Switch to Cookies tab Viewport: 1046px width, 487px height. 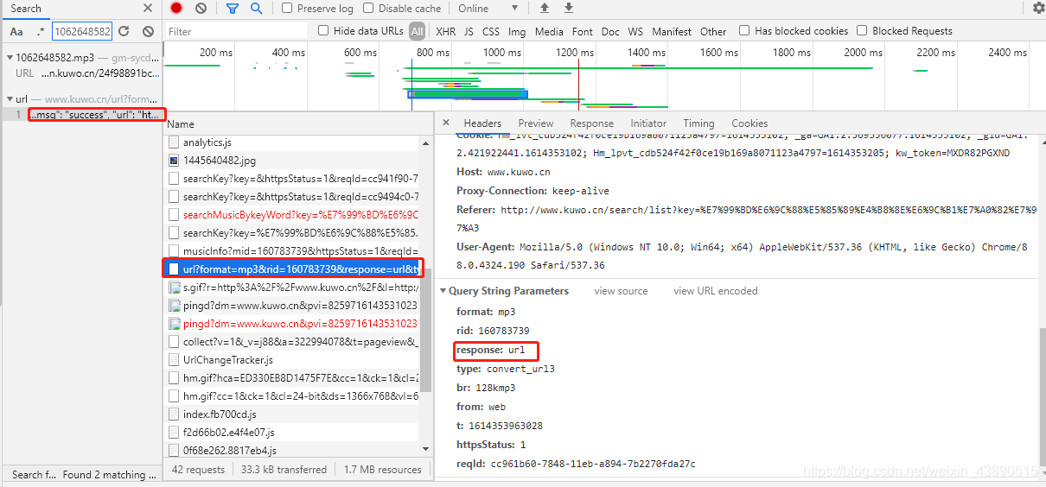[x=749, y=123]
